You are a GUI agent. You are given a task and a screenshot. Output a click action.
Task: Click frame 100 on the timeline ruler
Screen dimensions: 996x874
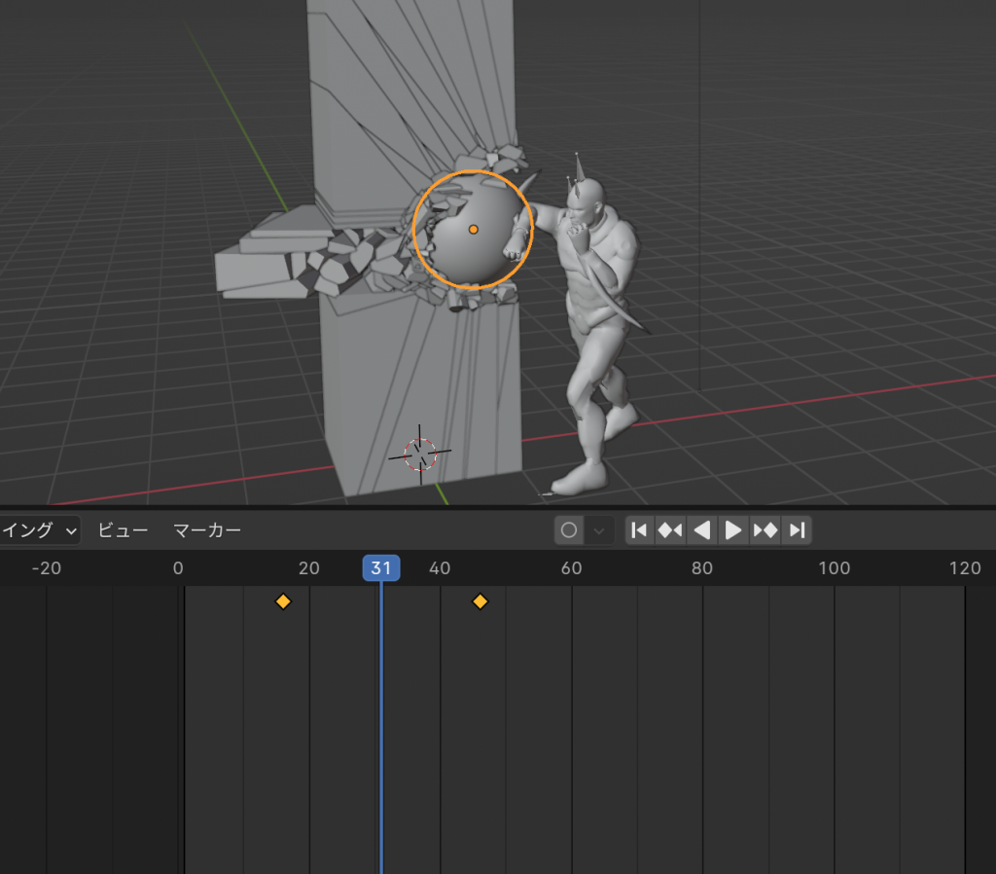click(x=834, y=568)
